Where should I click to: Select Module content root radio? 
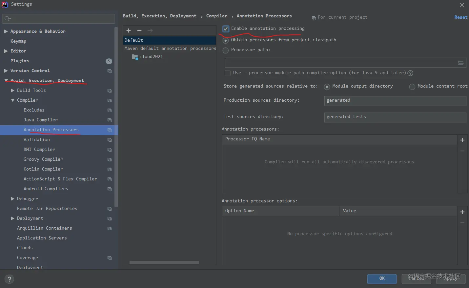click(x=412, y=87)
